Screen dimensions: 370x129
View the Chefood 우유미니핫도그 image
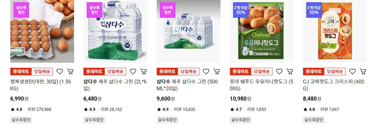(262, 31)
